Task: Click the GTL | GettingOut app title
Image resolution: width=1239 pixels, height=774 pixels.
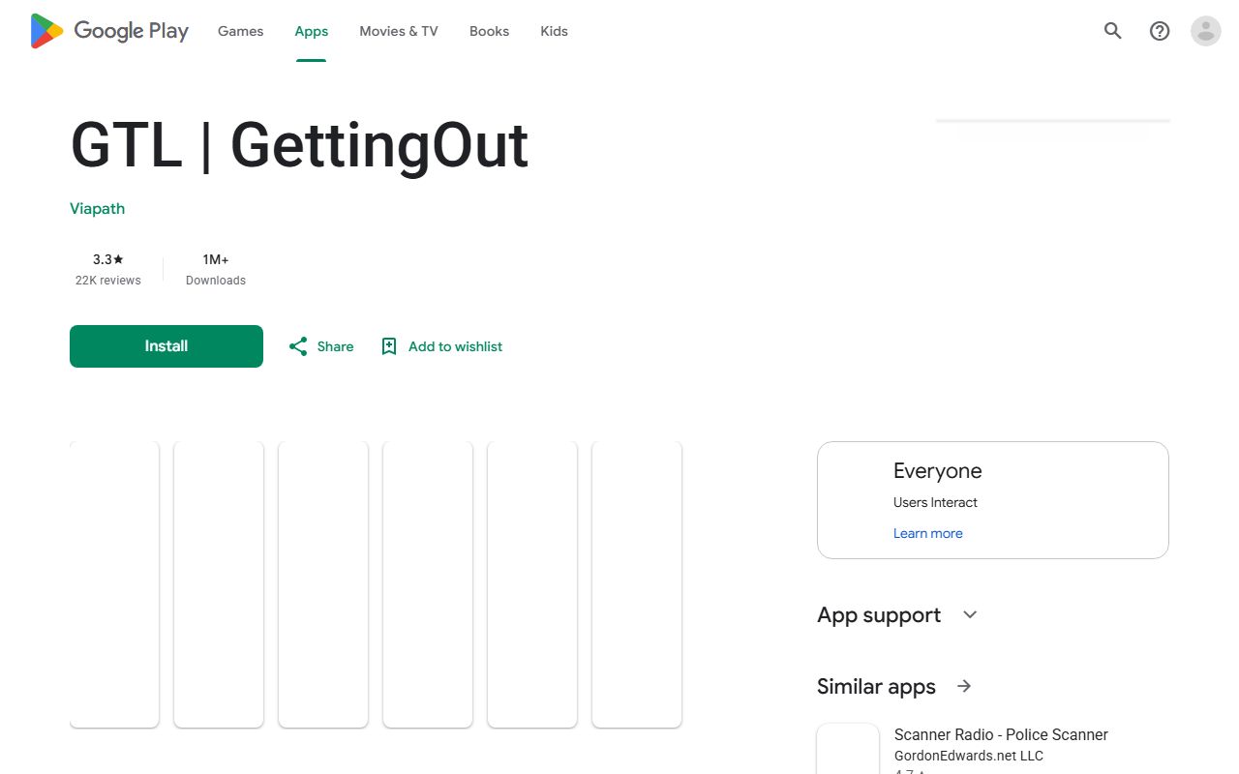Action: [x=299, y=146]
